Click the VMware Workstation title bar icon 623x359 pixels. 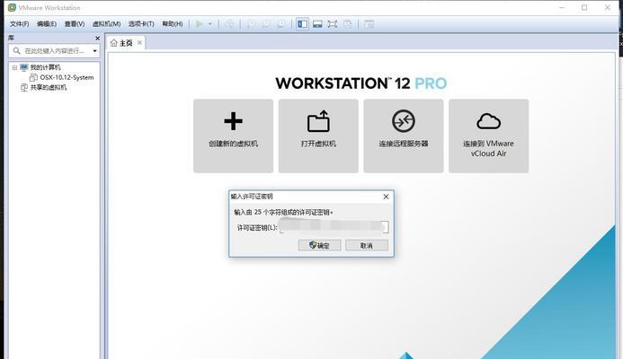click(x=12, y=7)
